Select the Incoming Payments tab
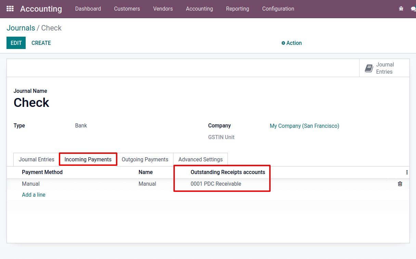Screen dimensions: 416x259 [88, 160]
